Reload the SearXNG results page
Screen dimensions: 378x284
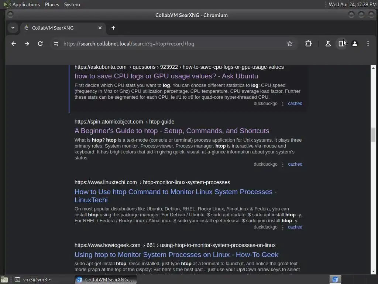pos(40,44)
